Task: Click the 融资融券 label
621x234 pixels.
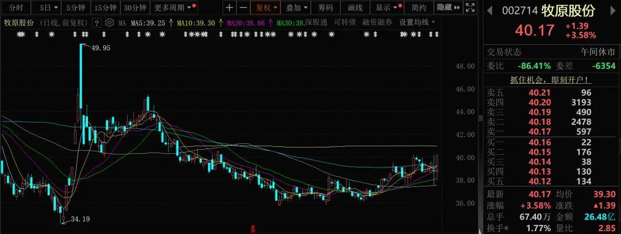Action: [x=377, y=22]
